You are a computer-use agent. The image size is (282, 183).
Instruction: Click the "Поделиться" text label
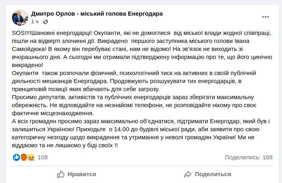(x=213, y=174)
